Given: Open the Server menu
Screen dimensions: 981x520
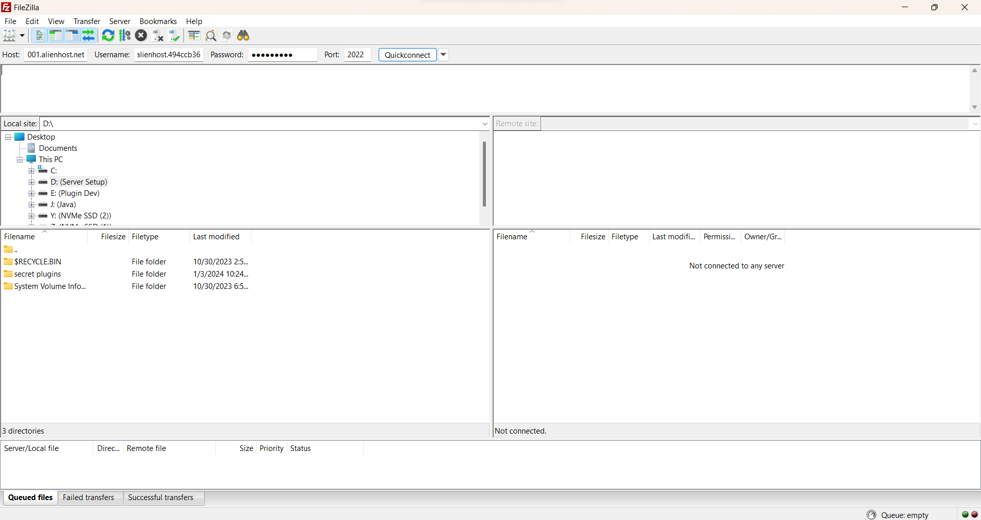Looking at the screenshot, I should (120, 21).
